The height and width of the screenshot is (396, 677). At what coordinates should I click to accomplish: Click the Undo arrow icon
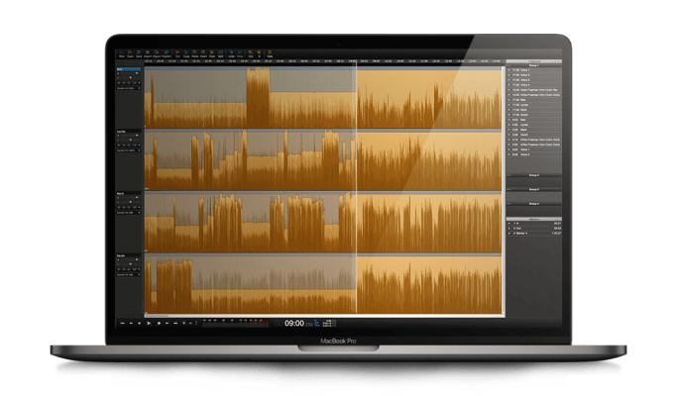click(231, 53)
